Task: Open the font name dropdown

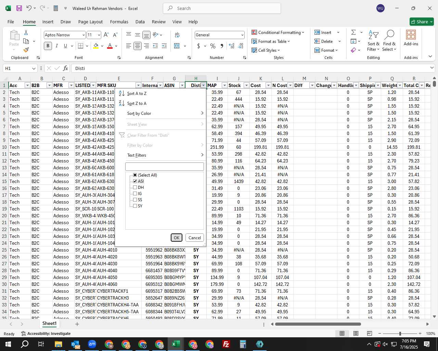Action: point(83,35)
